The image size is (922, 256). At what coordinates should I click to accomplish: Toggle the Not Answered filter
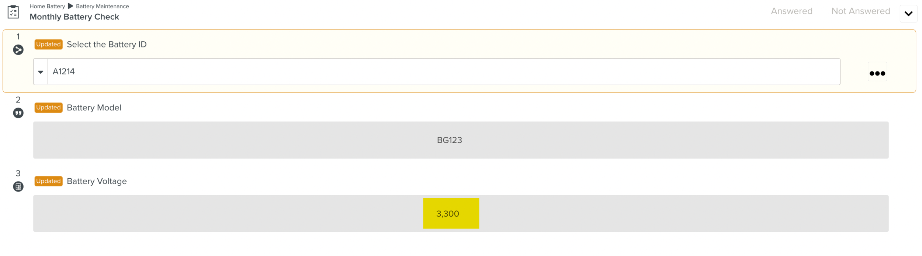tap(860, 11)
